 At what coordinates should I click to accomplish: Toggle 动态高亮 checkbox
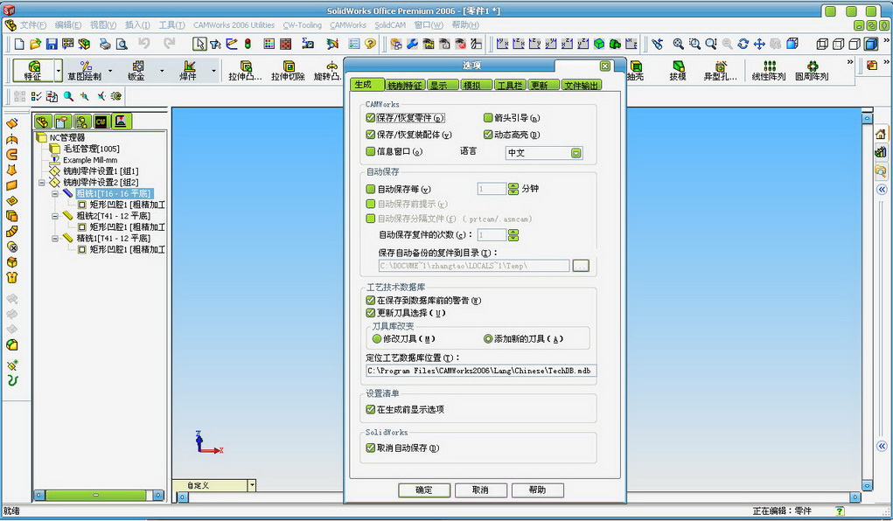[488, 135]
